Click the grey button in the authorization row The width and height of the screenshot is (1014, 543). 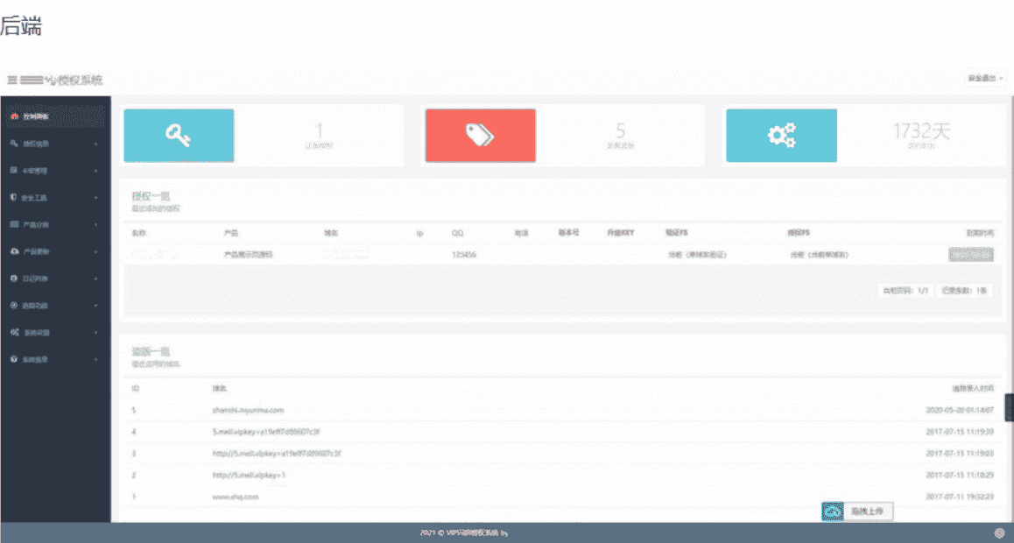click(971, 255)
